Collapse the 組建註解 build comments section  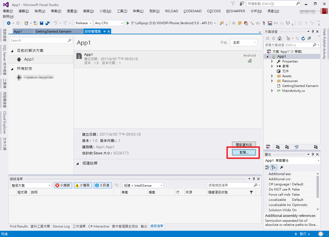[78, 163]
